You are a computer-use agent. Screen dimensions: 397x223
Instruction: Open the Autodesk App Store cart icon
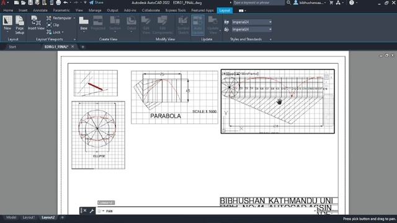pyautogui.click(x=331, y=2)
